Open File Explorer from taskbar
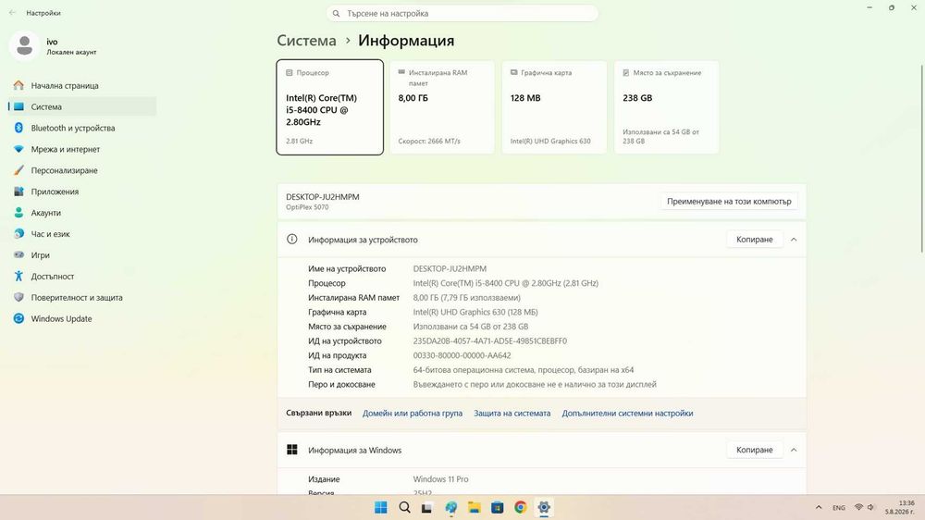This screenshot has height=520, width=925. coord(475,508)
